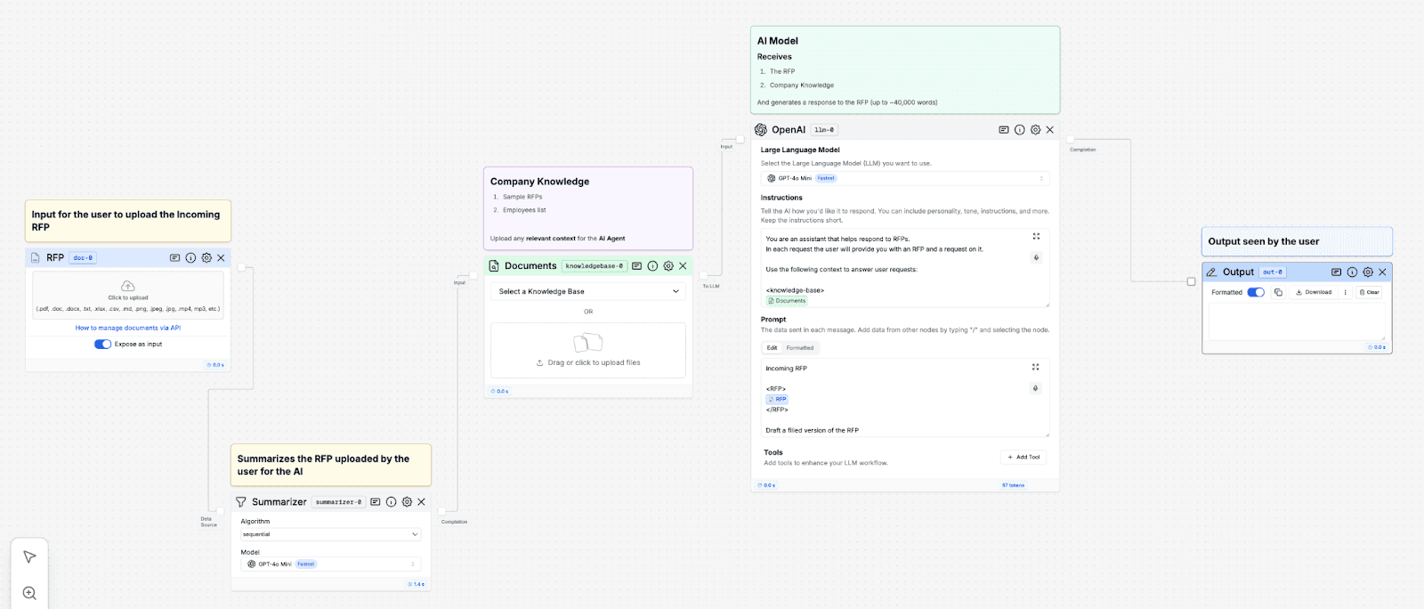Select the pointer tool on canvas toolbar
The image size is (1424, 609).
point(29,556)
